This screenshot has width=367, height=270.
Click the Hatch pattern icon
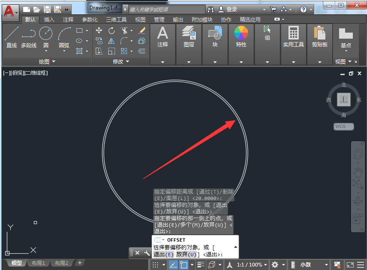[x=79, y=51]
